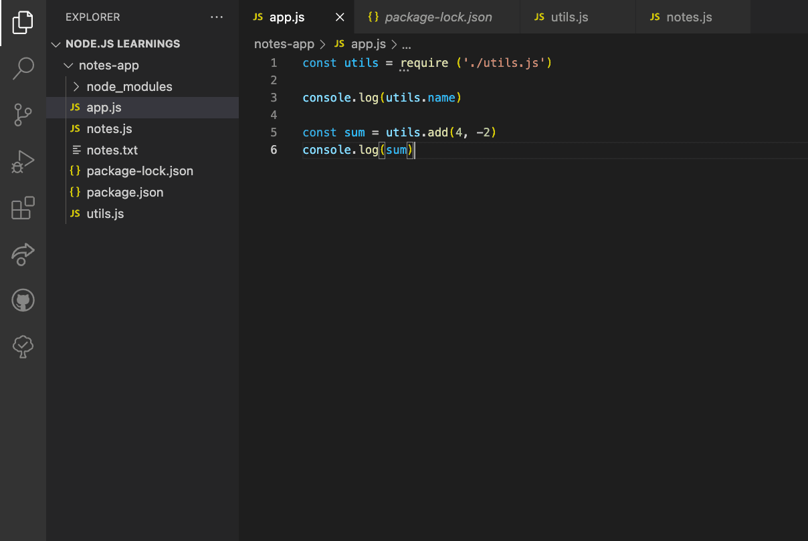The width and height of the screenshot is (808, 541).
Task: Click the Explorer icon in the activity bar
Action: (23, 22)
